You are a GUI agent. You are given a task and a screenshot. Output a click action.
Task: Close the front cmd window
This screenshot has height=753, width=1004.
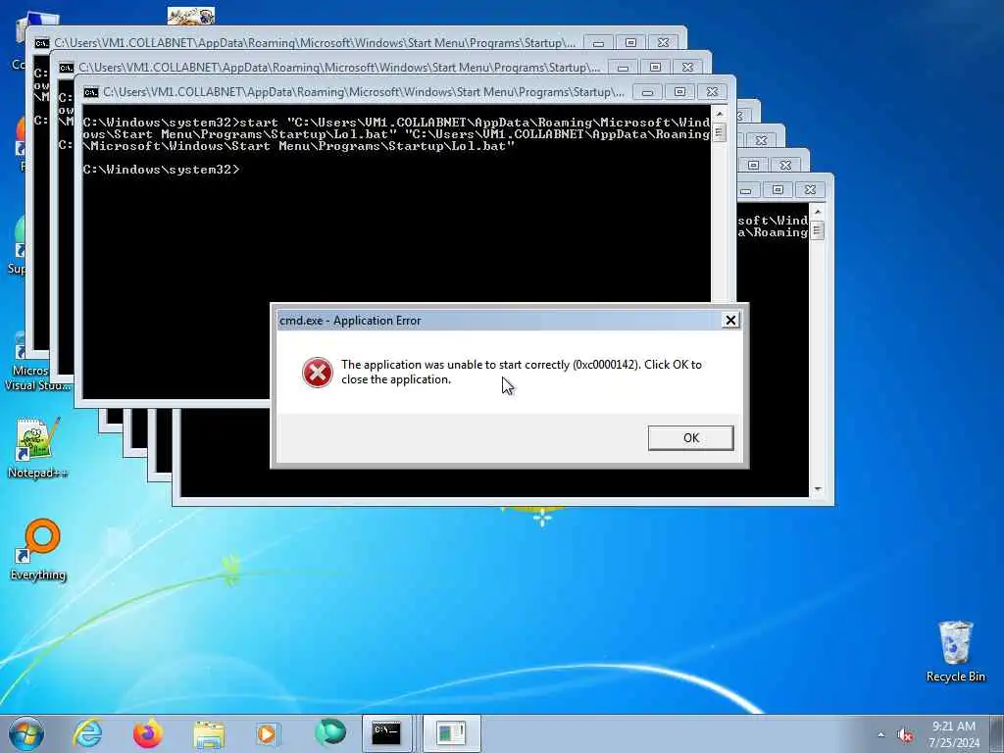click(x=712, y=92)
